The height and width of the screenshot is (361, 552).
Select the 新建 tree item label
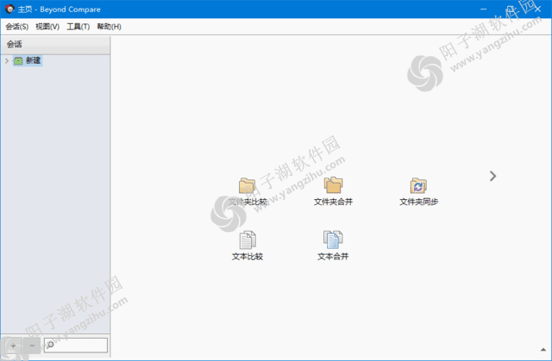coord(33,60)
